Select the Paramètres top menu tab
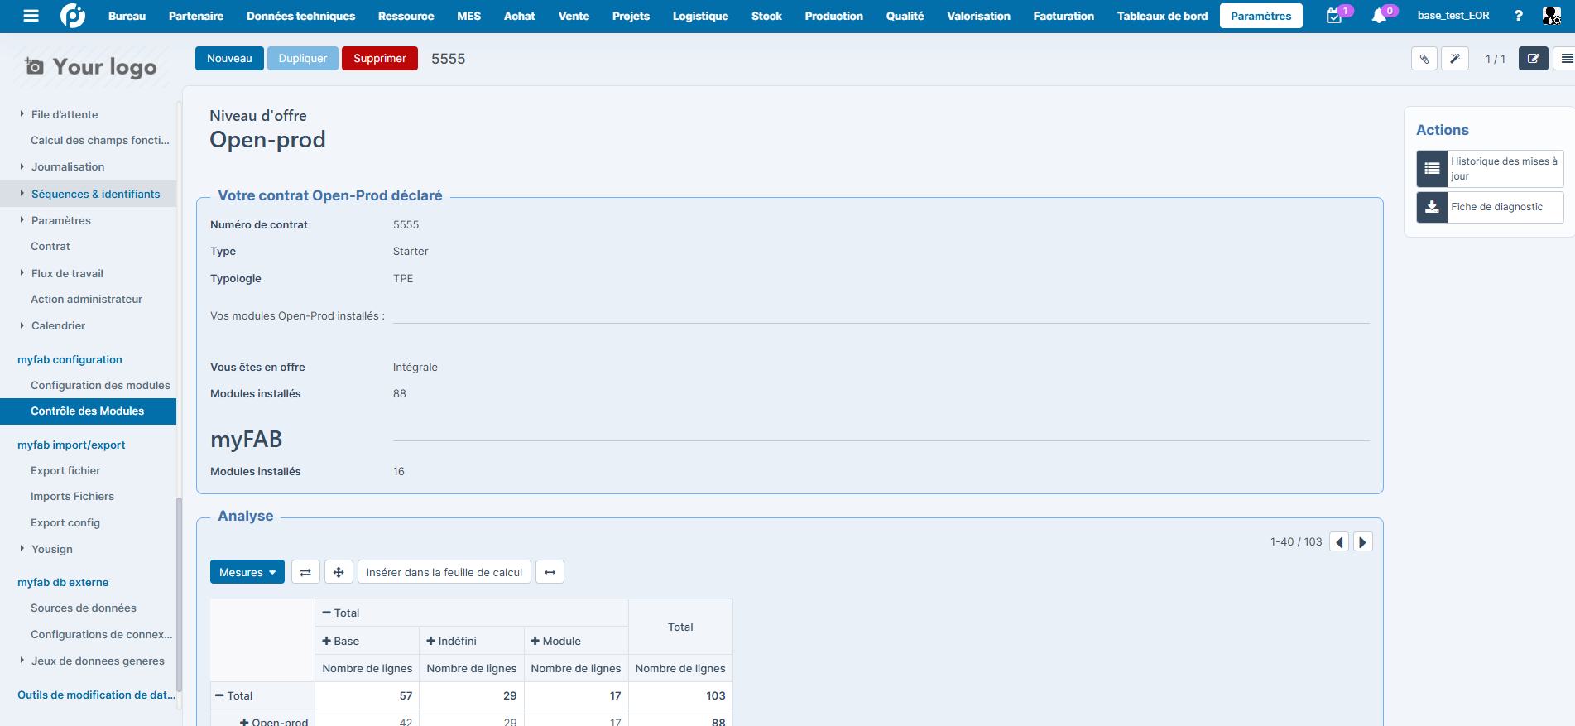 pyautogui.click(x=1260, y=16)
